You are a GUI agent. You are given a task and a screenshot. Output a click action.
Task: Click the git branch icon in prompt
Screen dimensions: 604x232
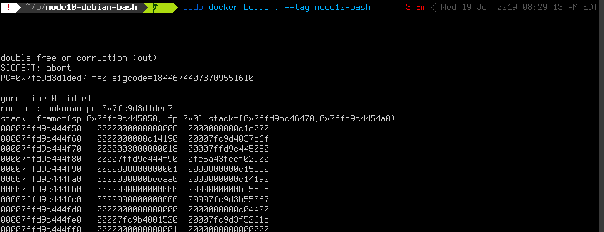tap(155, 8)
